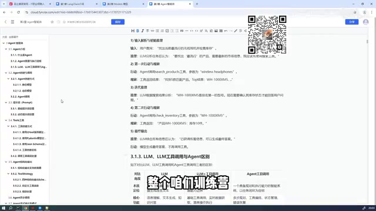
Task: Star this note as a favorite
Action: (x=52, y=22)
